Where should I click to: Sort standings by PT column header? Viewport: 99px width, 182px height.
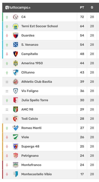(x=82, y=7)
